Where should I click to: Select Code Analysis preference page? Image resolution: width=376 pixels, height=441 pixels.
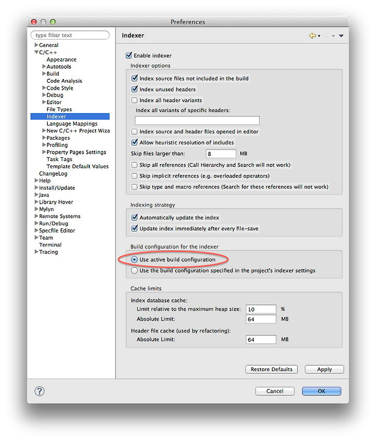[64, 81]
